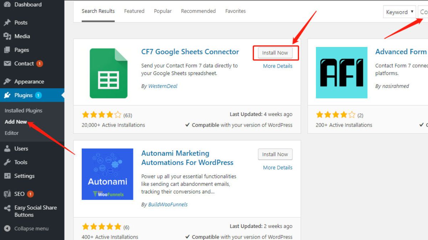This screenshot has width=428, height=240.
Task: Click the Media library icon
Action: tap(7, 36)
